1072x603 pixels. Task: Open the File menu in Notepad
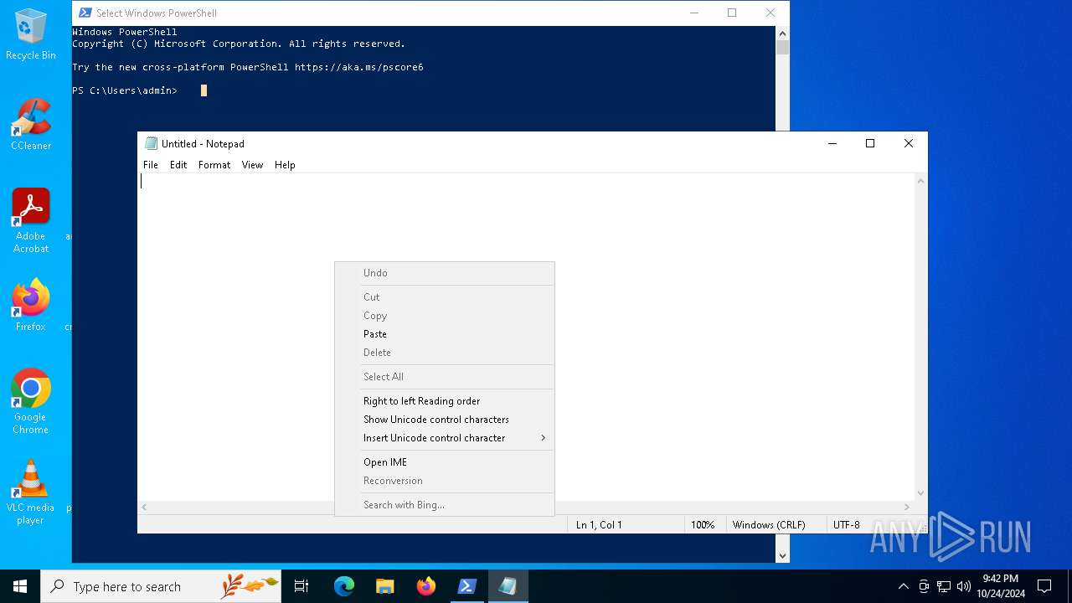[151, 165]
